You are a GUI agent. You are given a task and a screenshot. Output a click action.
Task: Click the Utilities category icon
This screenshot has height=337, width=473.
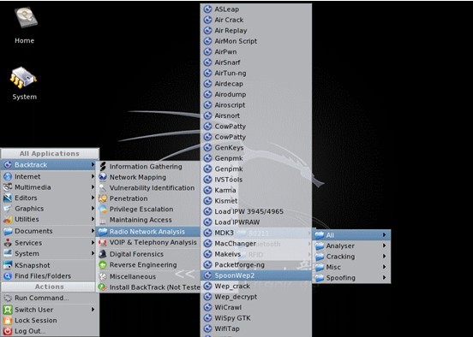(8, 219)
